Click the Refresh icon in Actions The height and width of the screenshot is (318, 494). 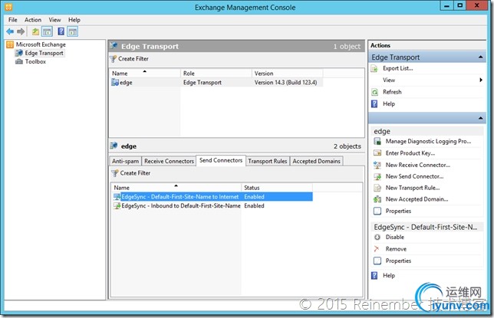(x=374, y=92)
